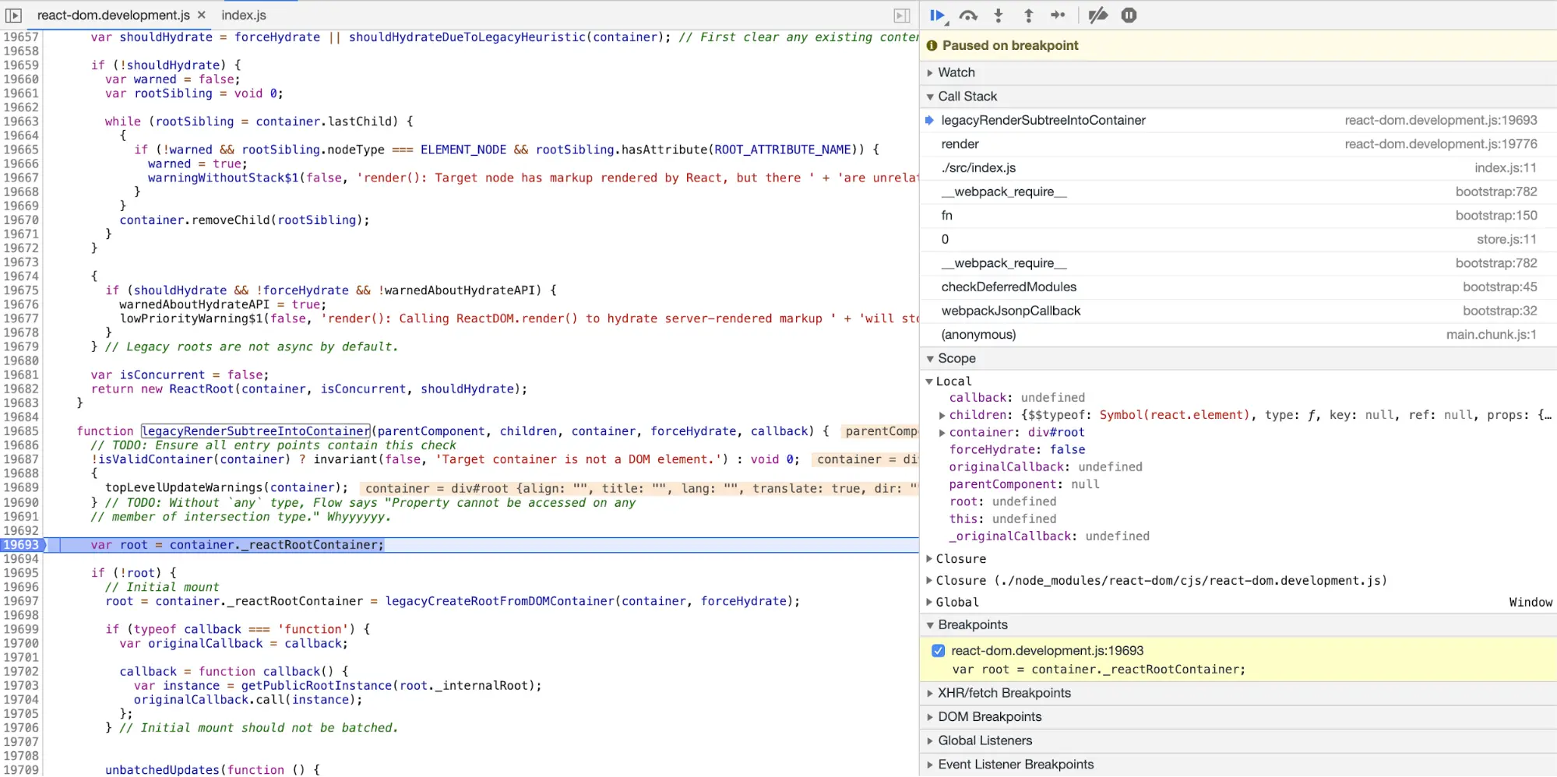Expand the children property in Local scope

click(942, 415)
